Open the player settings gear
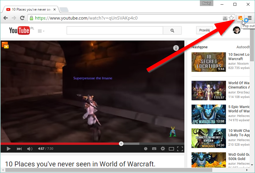Screen dimensions: 255x173 (x=163, y=149)
